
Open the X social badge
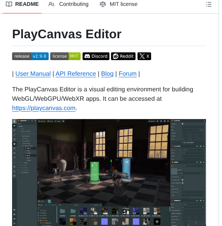click(x=144, y=56)
